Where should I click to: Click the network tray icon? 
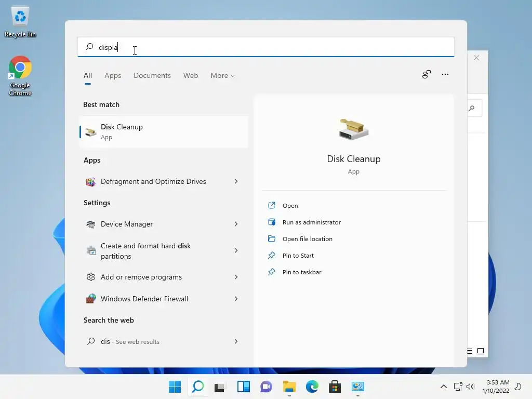pos(458,387)
